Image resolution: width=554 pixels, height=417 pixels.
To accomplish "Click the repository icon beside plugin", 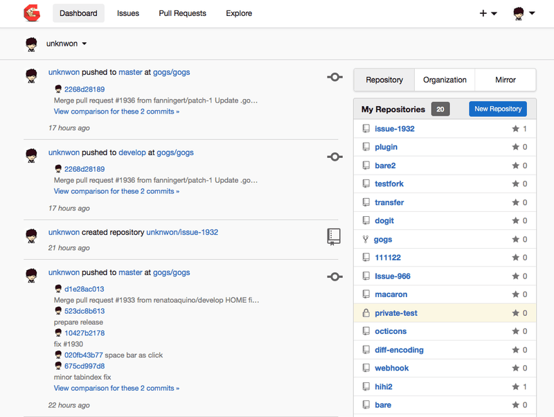I will [x=366, y=147].
